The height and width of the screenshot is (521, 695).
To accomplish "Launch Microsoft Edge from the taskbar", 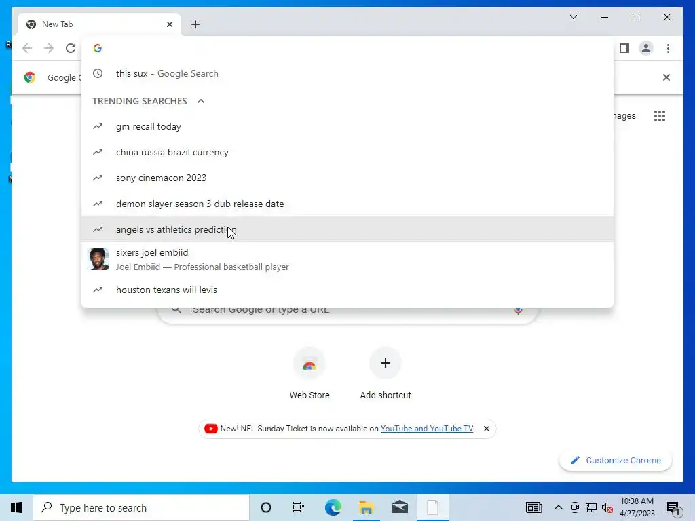I will [x=333, y=507].
